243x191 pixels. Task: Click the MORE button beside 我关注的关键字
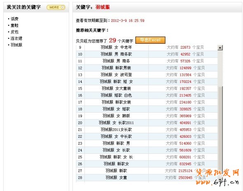click(x=56, y=7)
